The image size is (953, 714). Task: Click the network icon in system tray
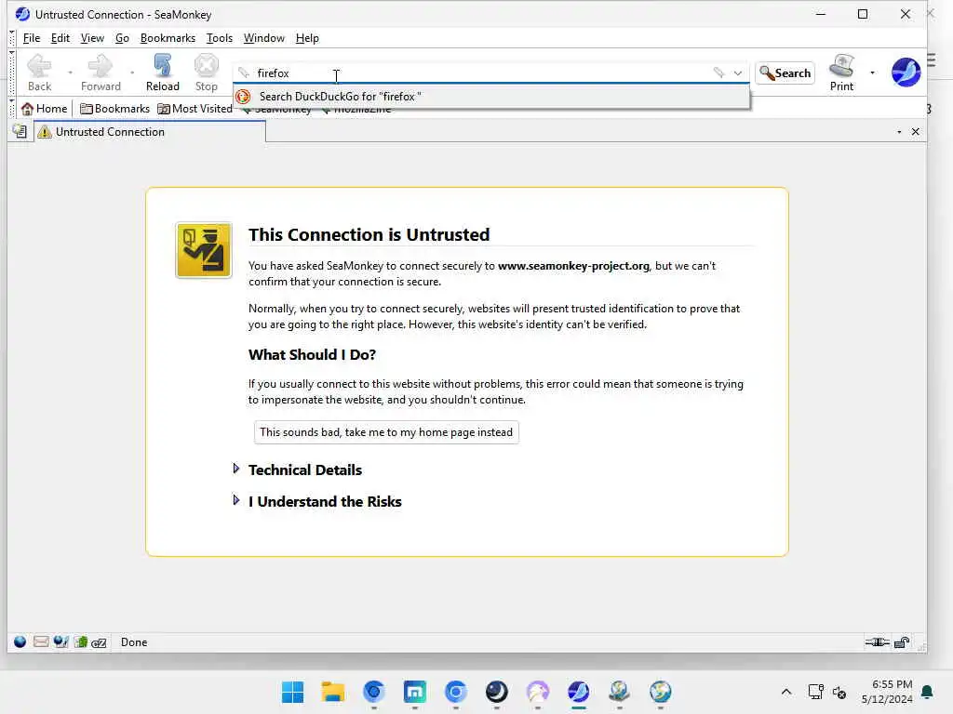coord(815,692)
